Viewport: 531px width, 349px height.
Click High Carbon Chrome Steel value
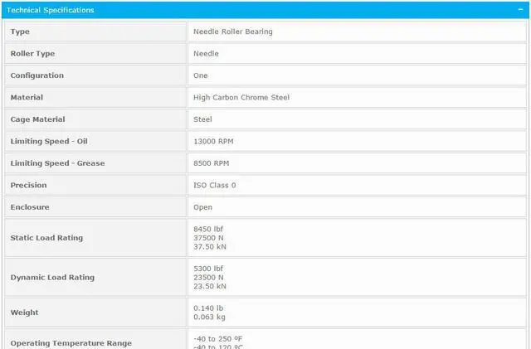tap(241, 98)
